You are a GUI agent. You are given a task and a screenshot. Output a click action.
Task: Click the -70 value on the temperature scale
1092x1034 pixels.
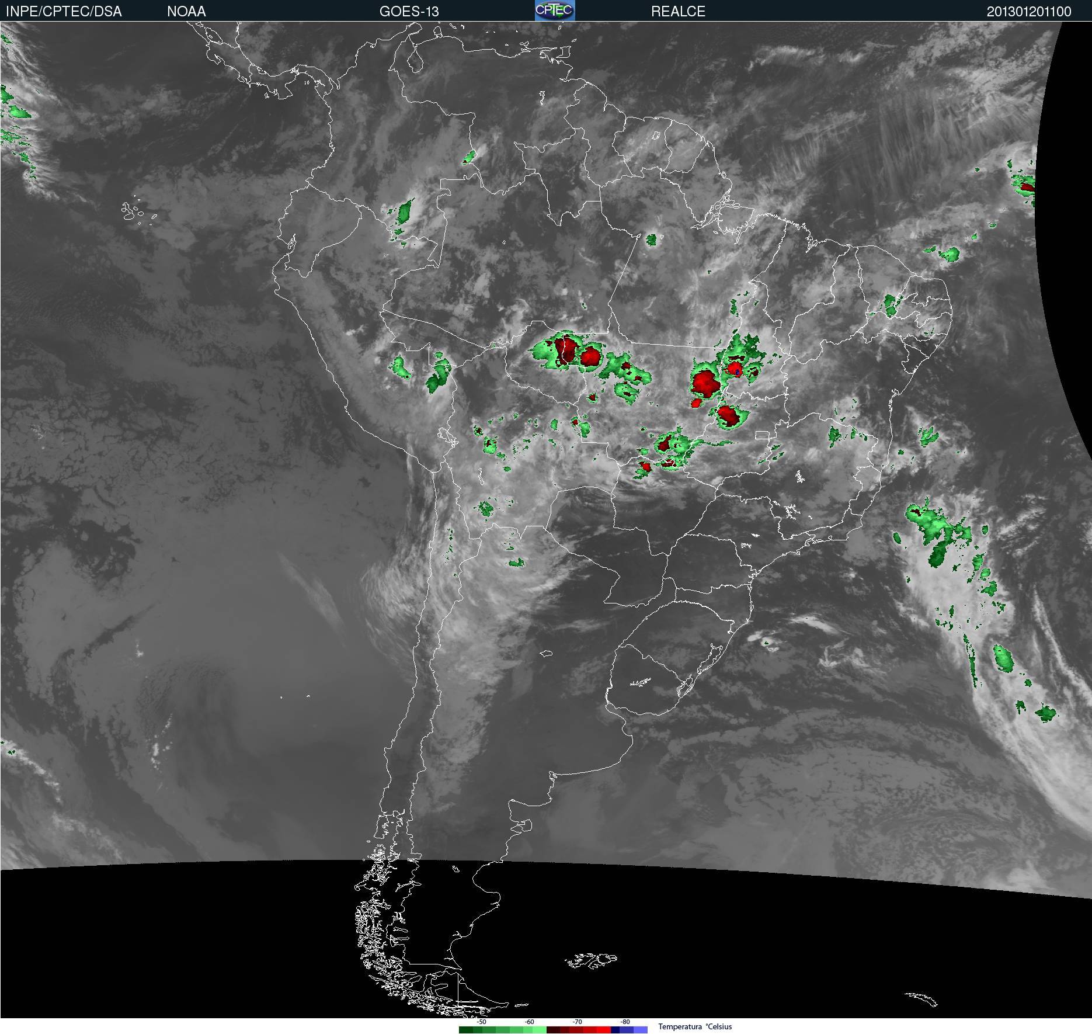(x=577, y=1022)
